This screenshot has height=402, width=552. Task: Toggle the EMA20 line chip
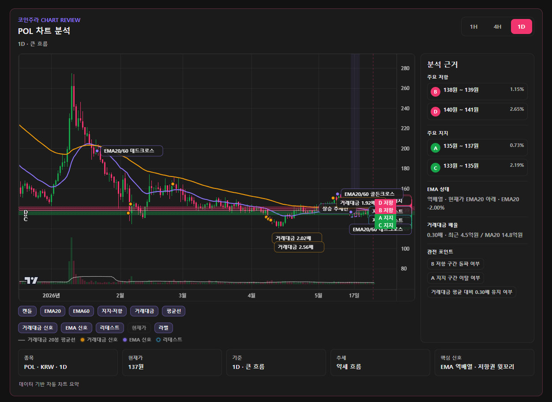pyautogui.click(x=53, y=311)
